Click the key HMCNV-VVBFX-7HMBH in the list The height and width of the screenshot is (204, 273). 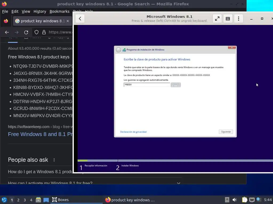coord(43,94)
